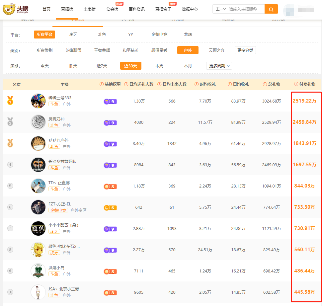Click 虎牙 tag under 小小小酷哥
The width and height of the screenshot is (322, 306).
coord(54,231)
